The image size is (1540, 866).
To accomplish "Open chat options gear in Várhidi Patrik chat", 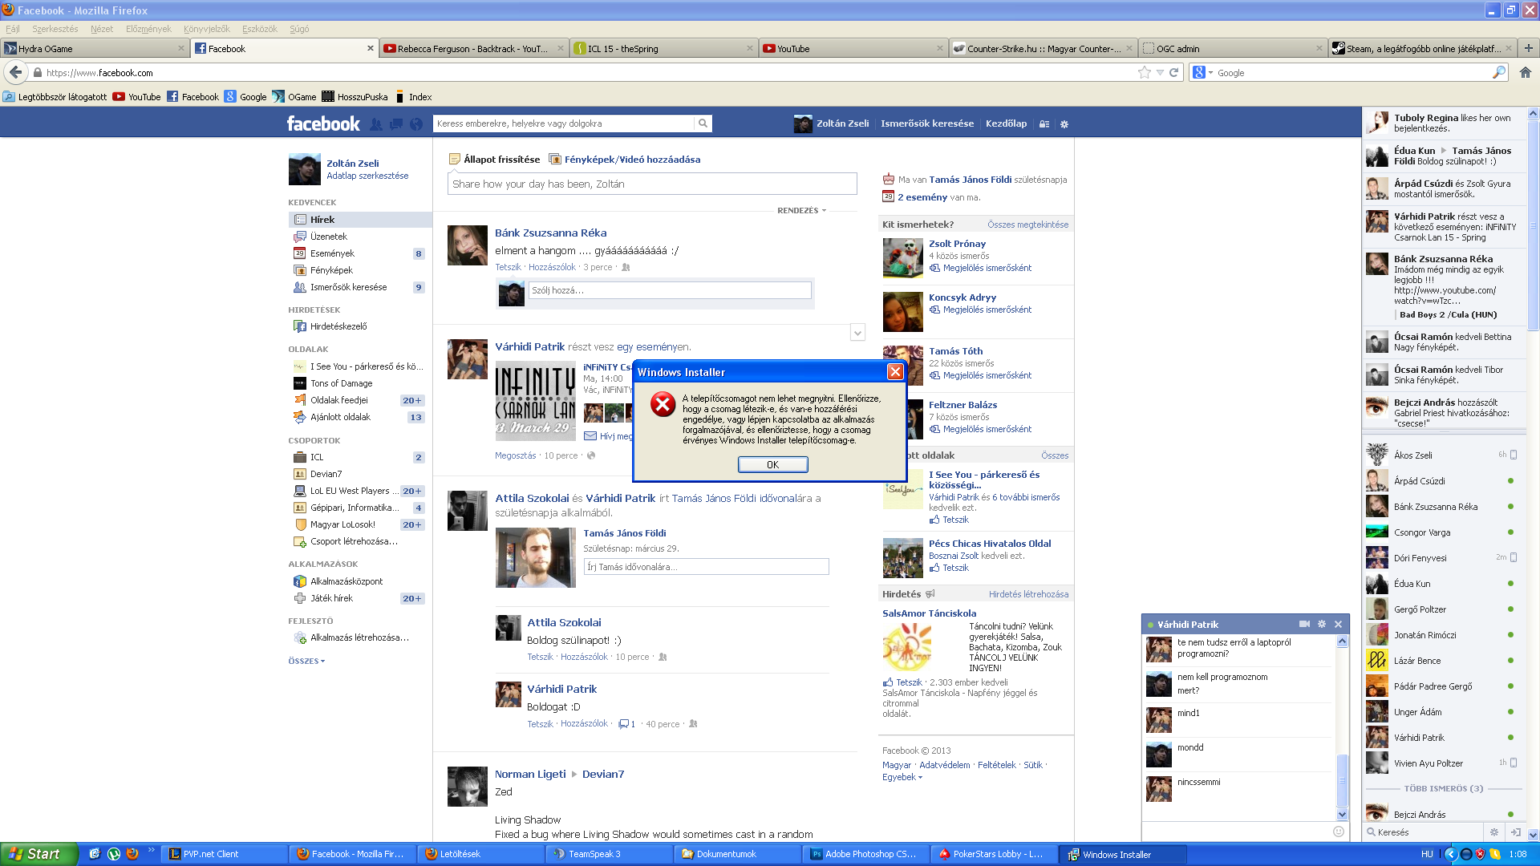I will pyautogui.click(x=1322, y=624).
